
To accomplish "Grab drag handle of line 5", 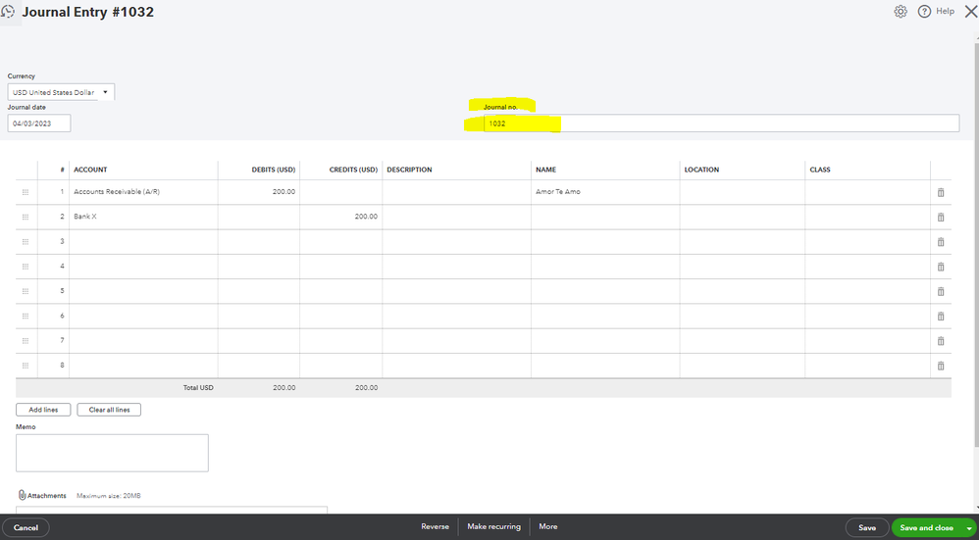I will (26, 291).
